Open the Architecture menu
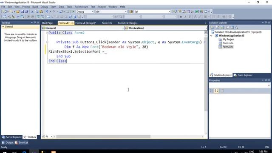 point(81,7)
